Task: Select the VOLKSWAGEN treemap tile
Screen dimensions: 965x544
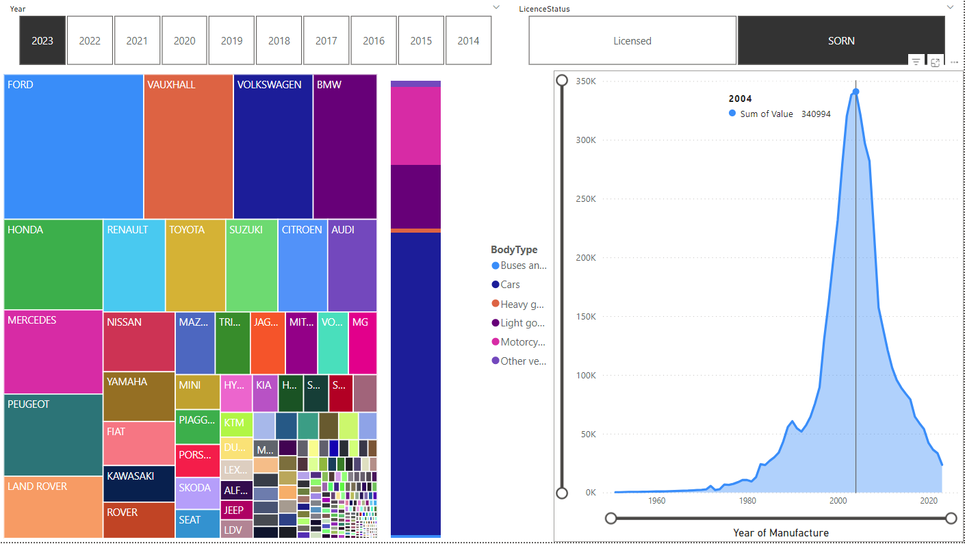Action: tap(273, 146)
